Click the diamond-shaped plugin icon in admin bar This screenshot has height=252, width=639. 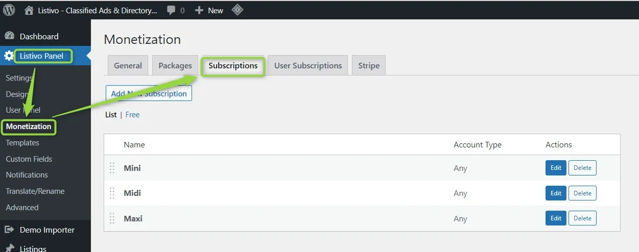pos(237,10)
